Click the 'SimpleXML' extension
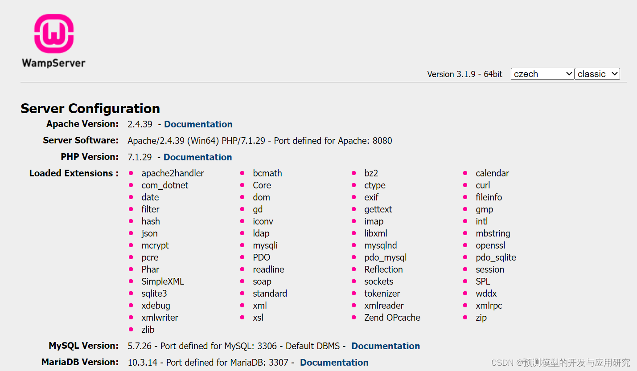The width and height of the screenshot is (637, 371). point(163,281)
